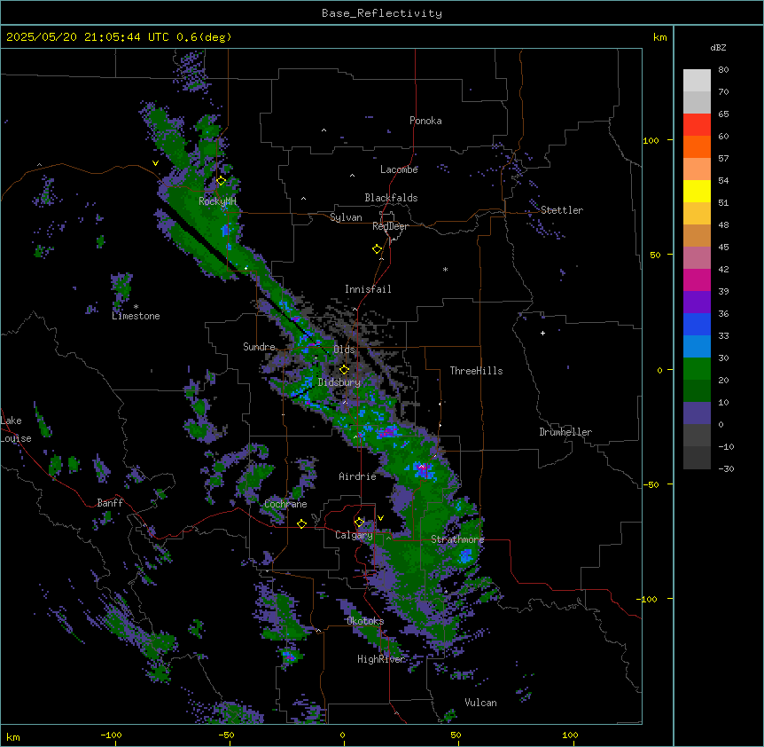The height and width of the screenshot is (747, 764).
Task: Click the km unit label at top right
Action: pyautogui.click(x=660, y=37)
